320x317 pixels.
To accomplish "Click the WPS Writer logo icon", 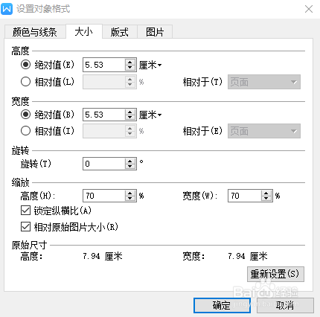I will point(7,9).
